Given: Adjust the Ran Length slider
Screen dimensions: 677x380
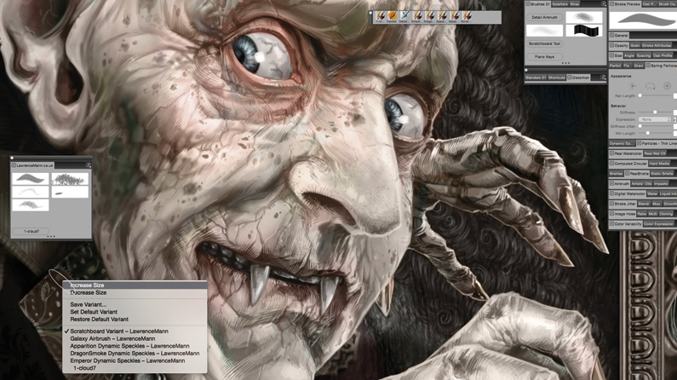Looking at the screenshot, I should point(655,95).
